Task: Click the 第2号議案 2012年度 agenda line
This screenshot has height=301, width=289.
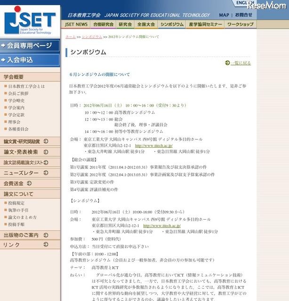Action: (x=143, y=174)
